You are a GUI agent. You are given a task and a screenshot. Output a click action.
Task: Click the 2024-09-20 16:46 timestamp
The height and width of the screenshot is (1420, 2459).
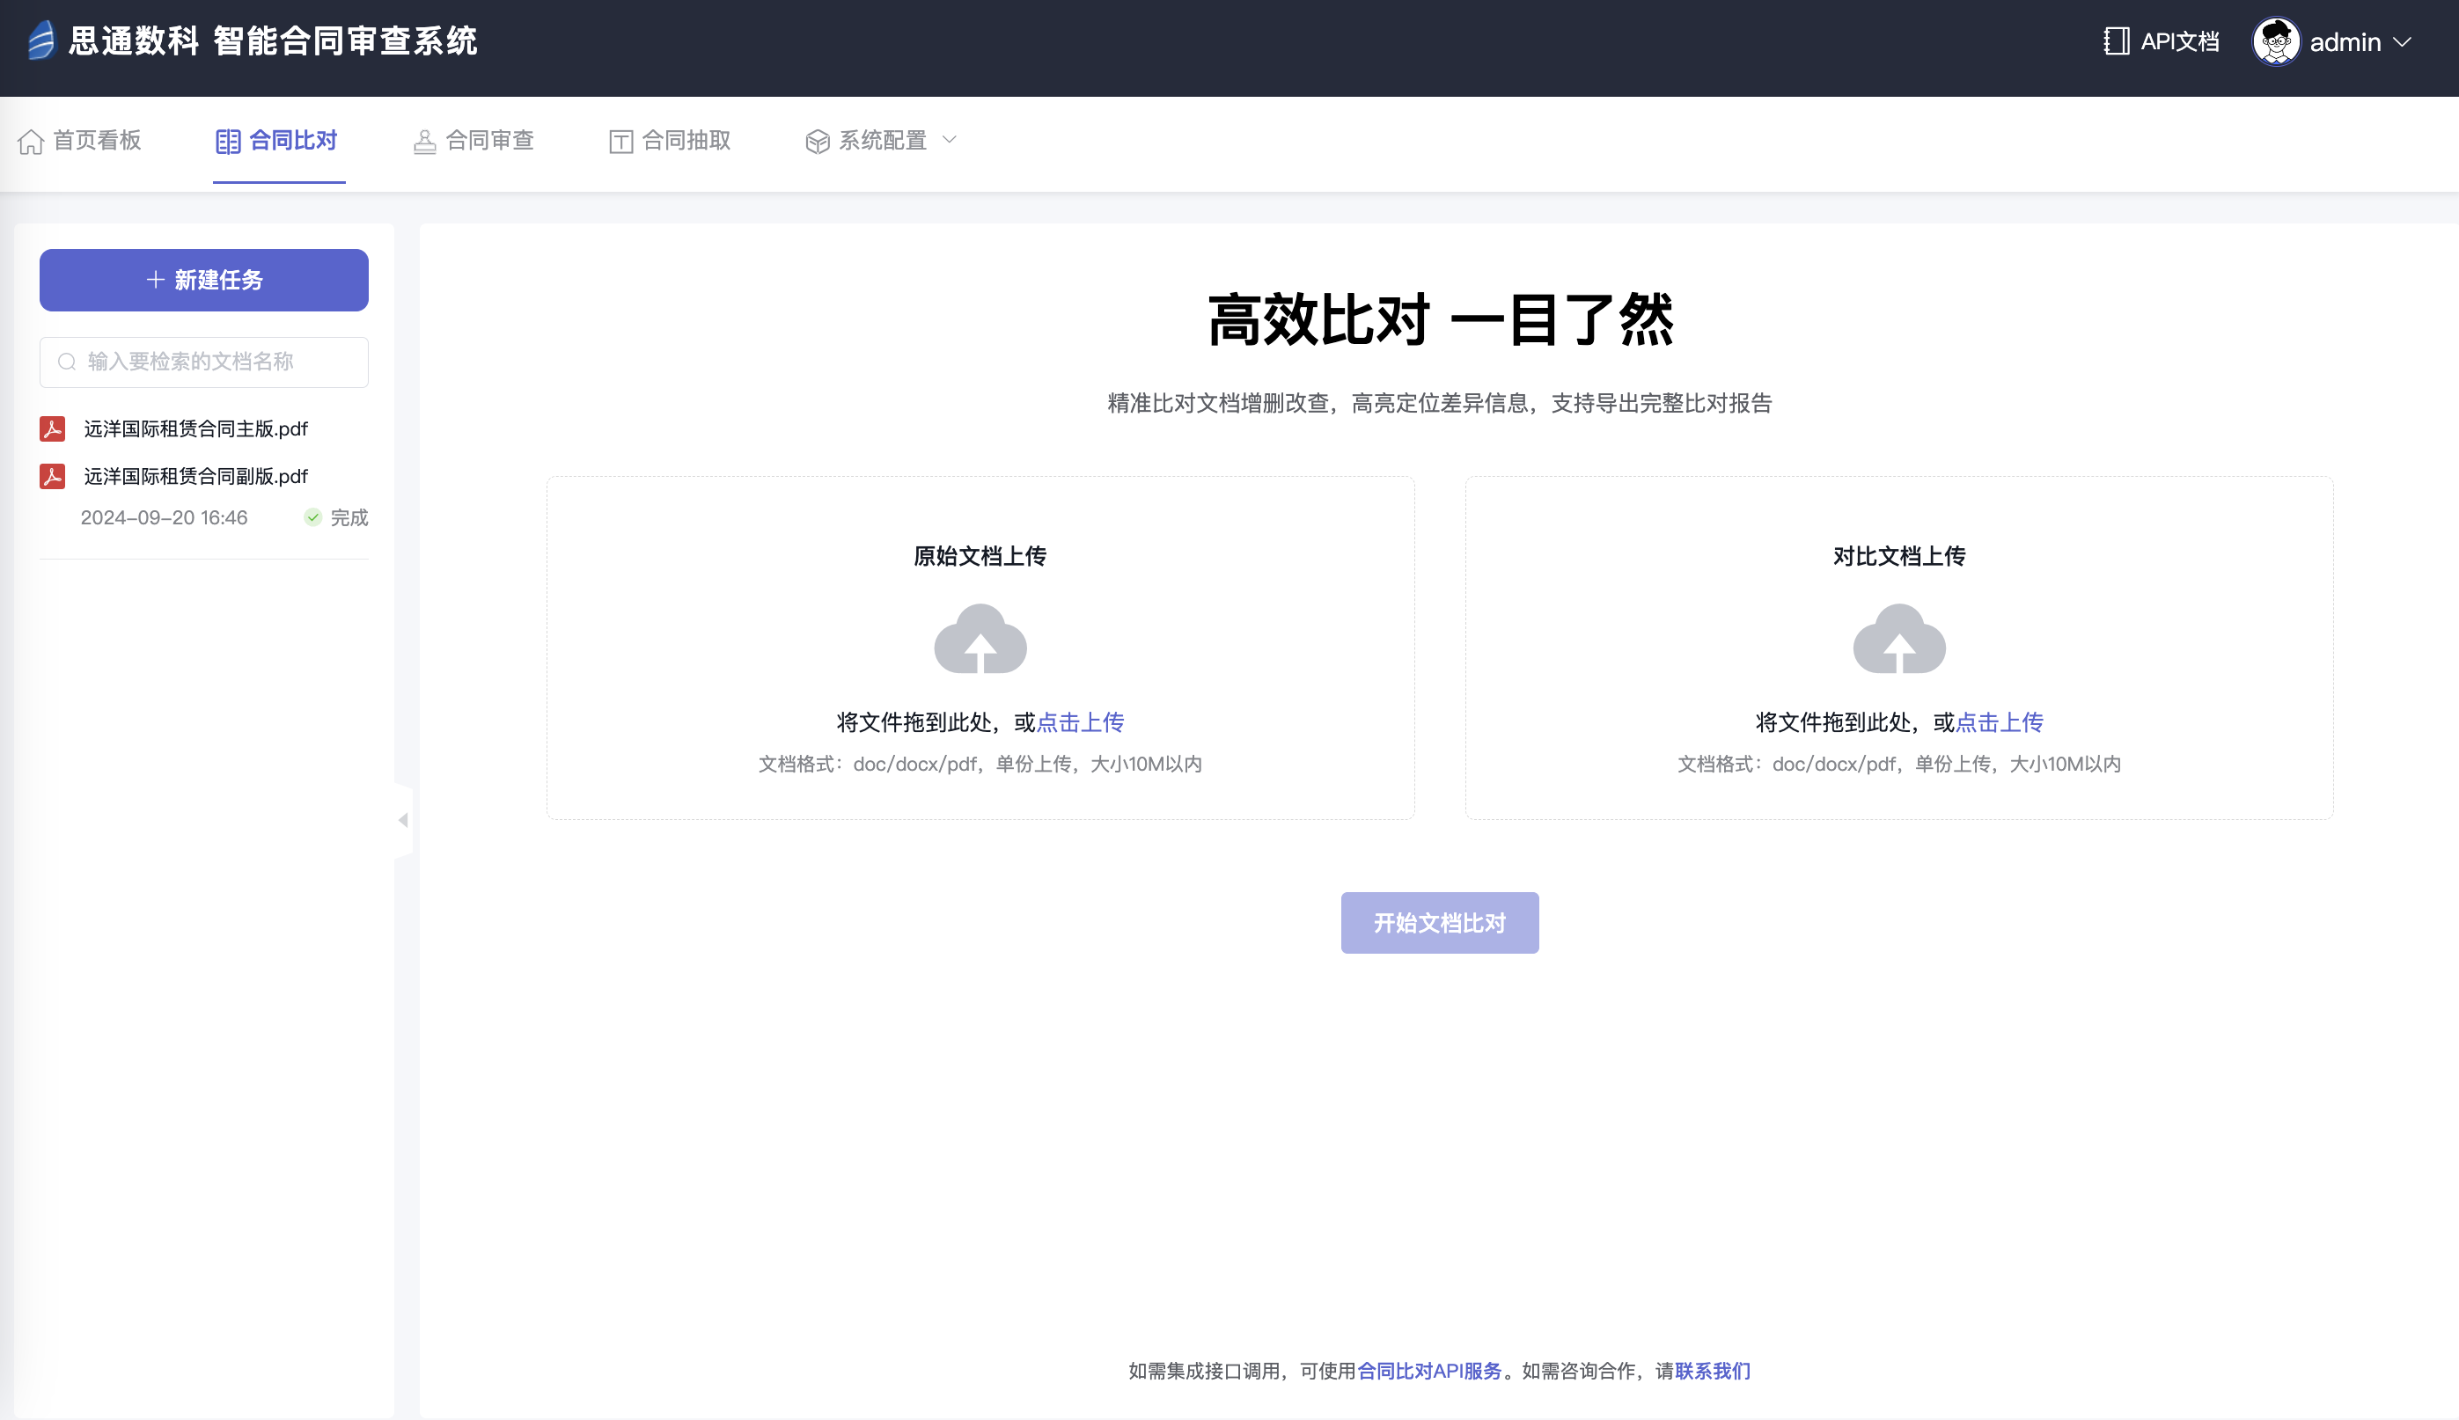point(164,518)
